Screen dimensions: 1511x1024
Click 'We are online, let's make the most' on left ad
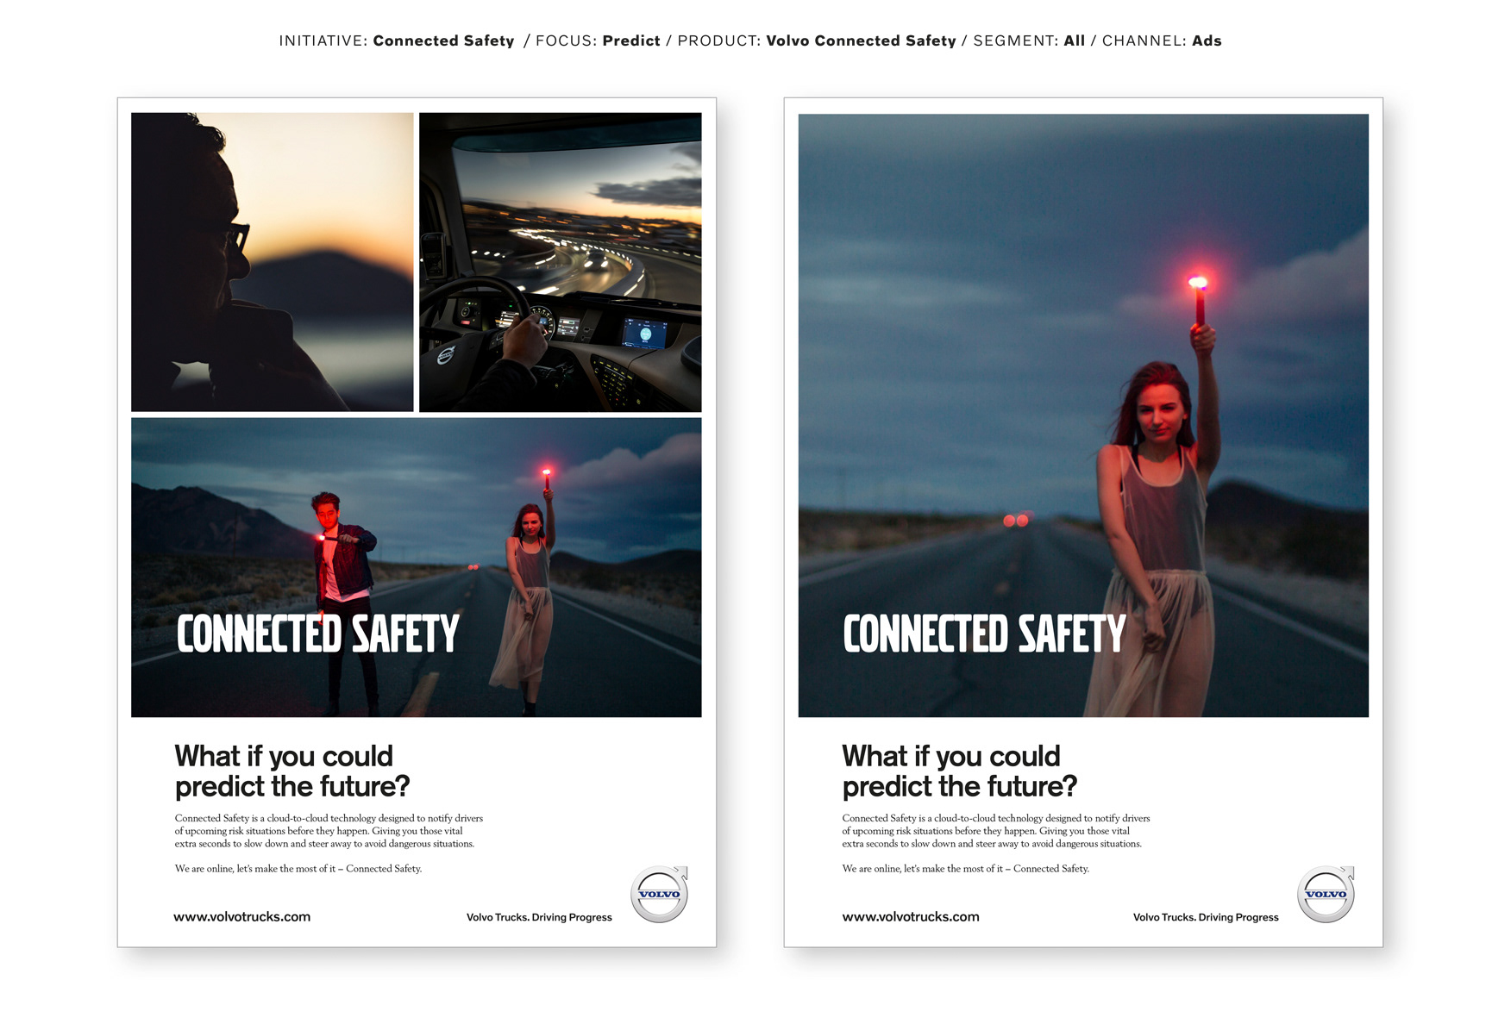[x=298, y=869]
